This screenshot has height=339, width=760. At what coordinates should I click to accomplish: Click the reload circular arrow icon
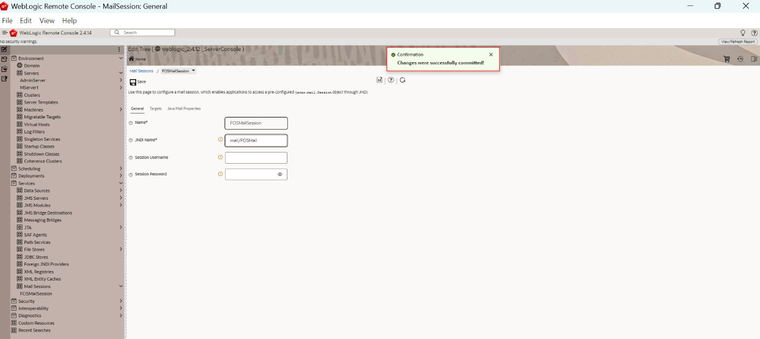403,80
